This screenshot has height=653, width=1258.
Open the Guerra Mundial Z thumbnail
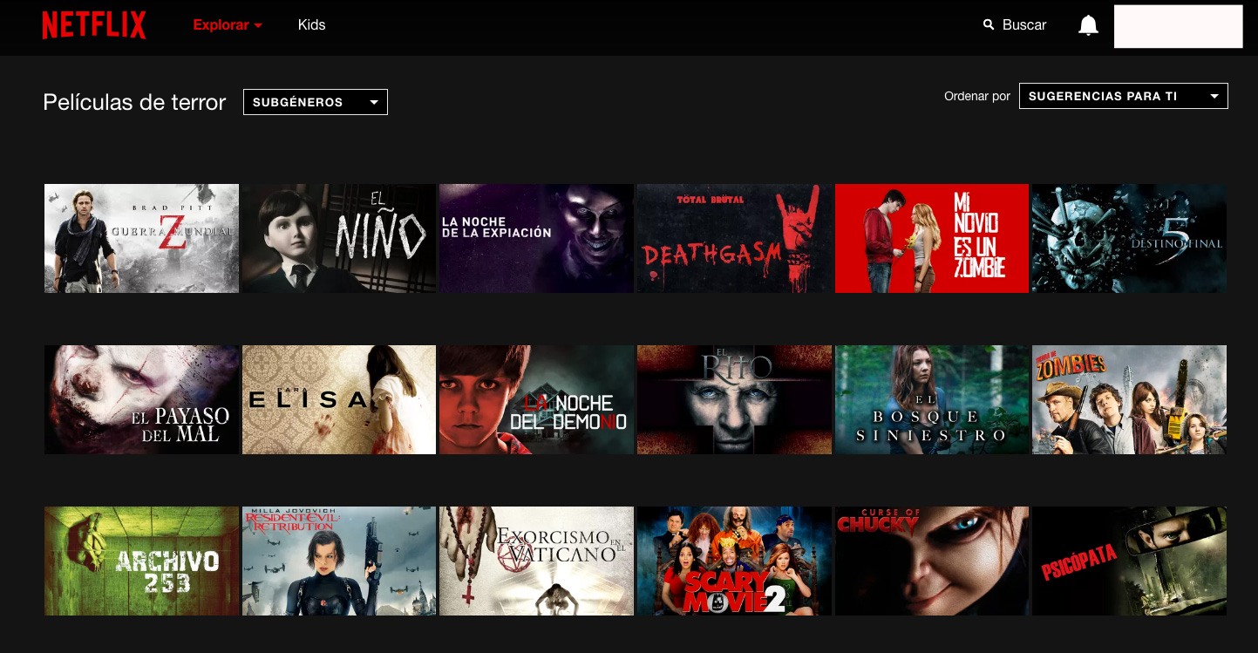(141, 238)
